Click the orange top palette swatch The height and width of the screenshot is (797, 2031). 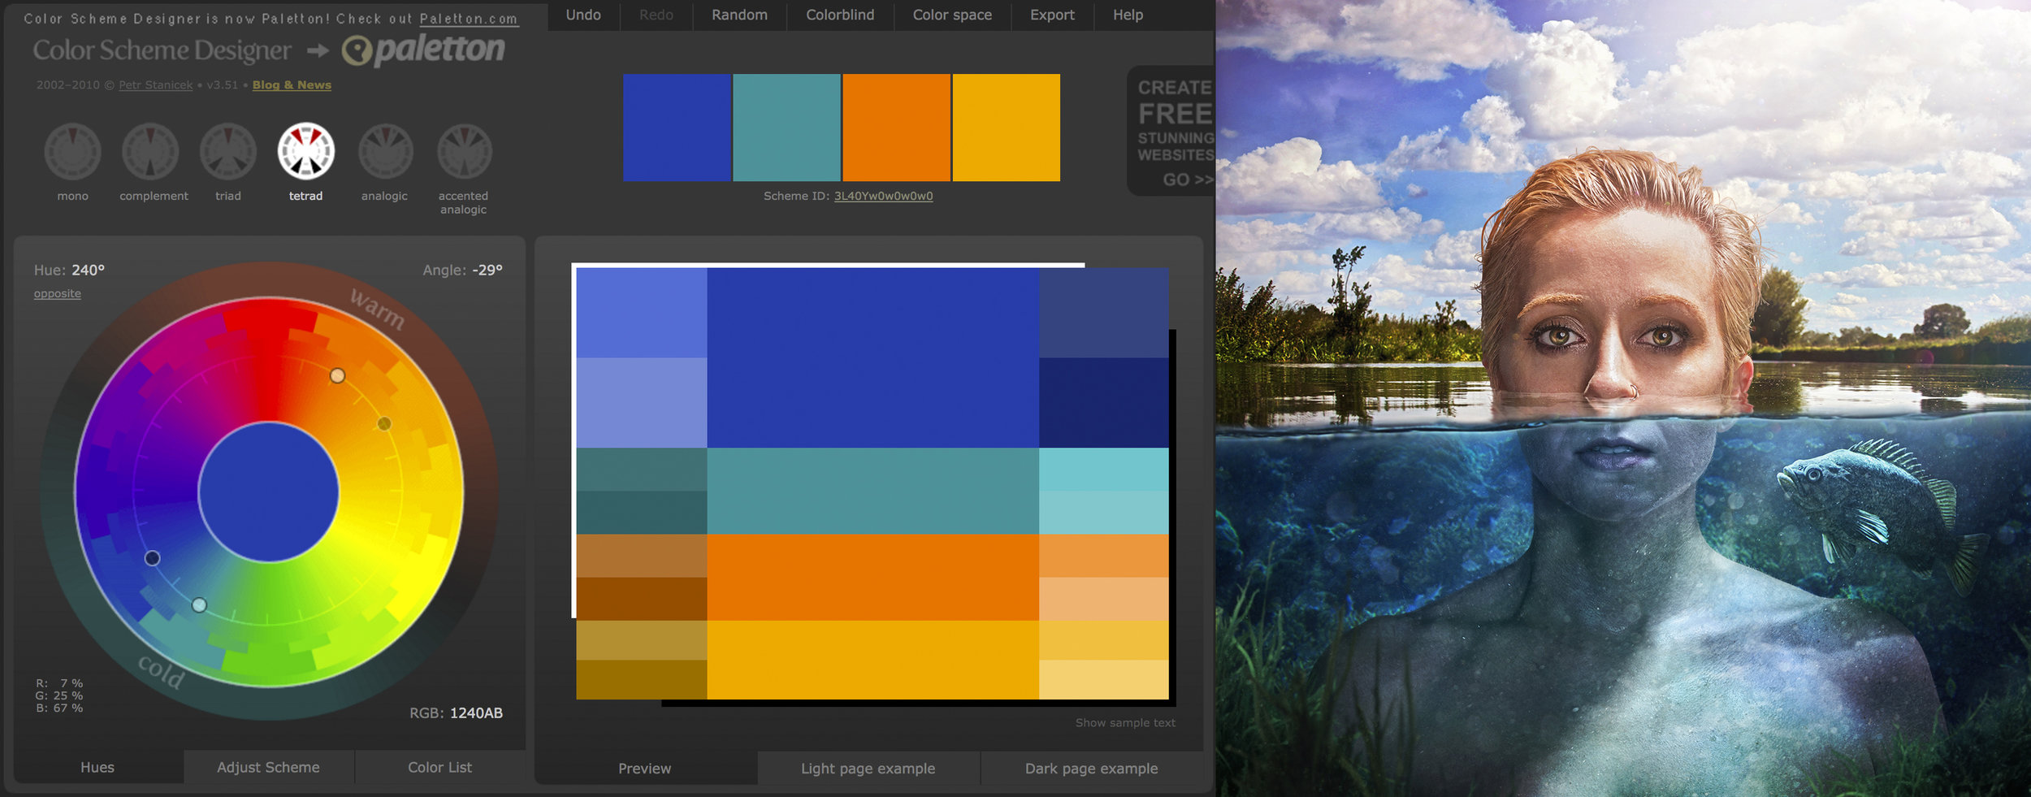click(x=896, y=128)
